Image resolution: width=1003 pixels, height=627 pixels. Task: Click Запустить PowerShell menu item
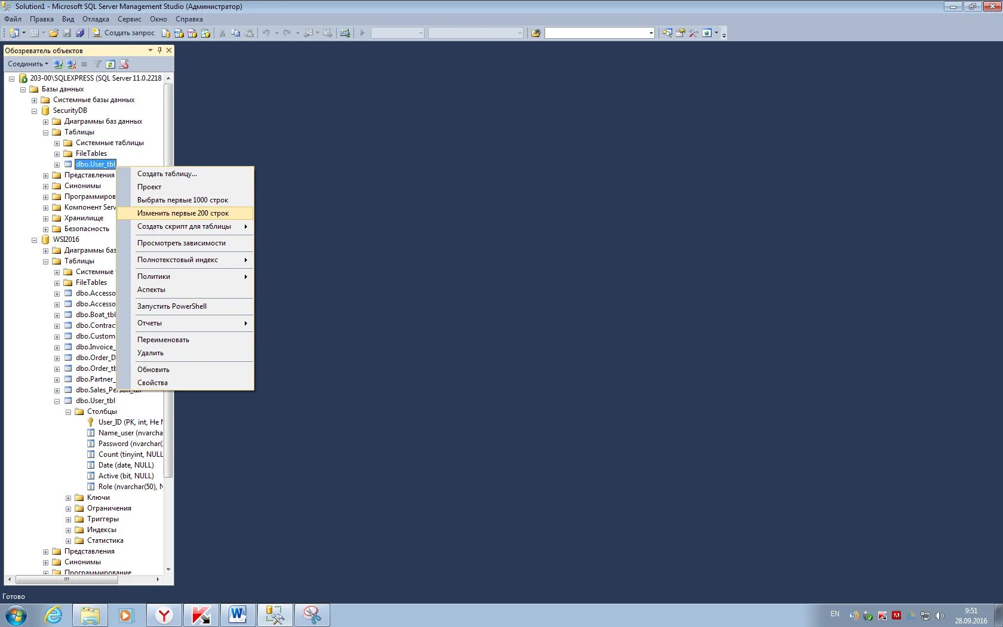click(x=185, y=306)
